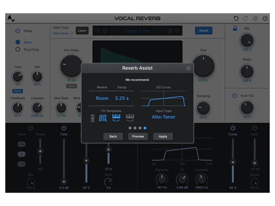
Task: Select the tube amp FX template icon
Action: tap(93, 118)
